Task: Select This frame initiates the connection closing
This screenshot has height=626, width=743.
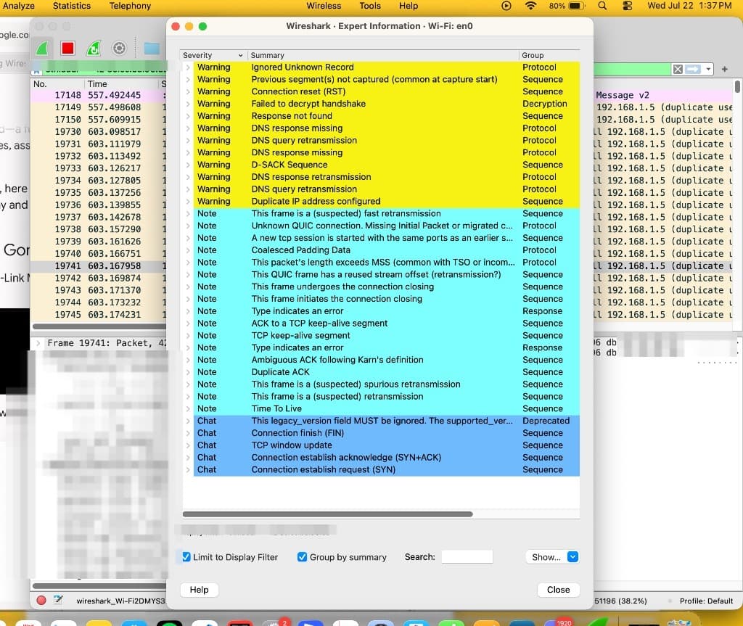Action: 386,299
